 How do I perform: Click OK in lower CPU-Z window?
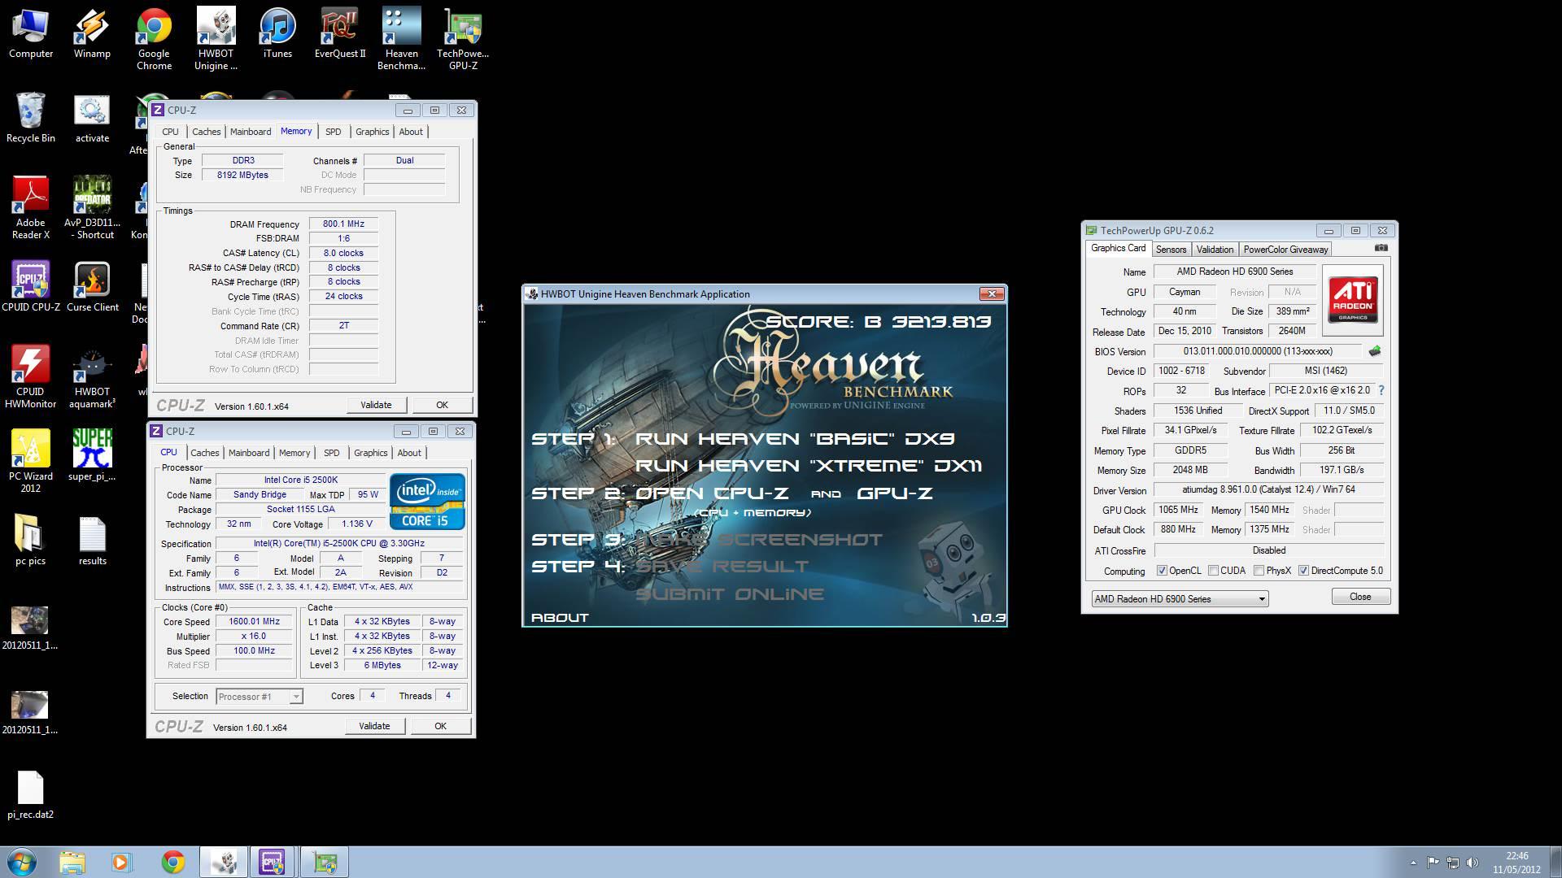point(440,726)
